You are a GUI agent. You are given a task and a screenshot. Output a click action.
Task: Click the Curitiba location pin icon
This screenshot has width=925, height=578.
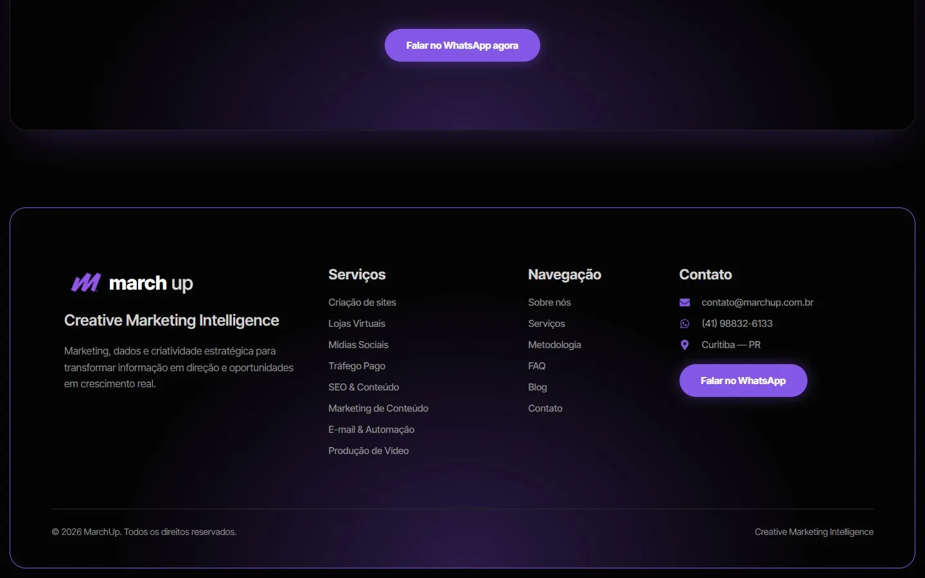point(685,345)
